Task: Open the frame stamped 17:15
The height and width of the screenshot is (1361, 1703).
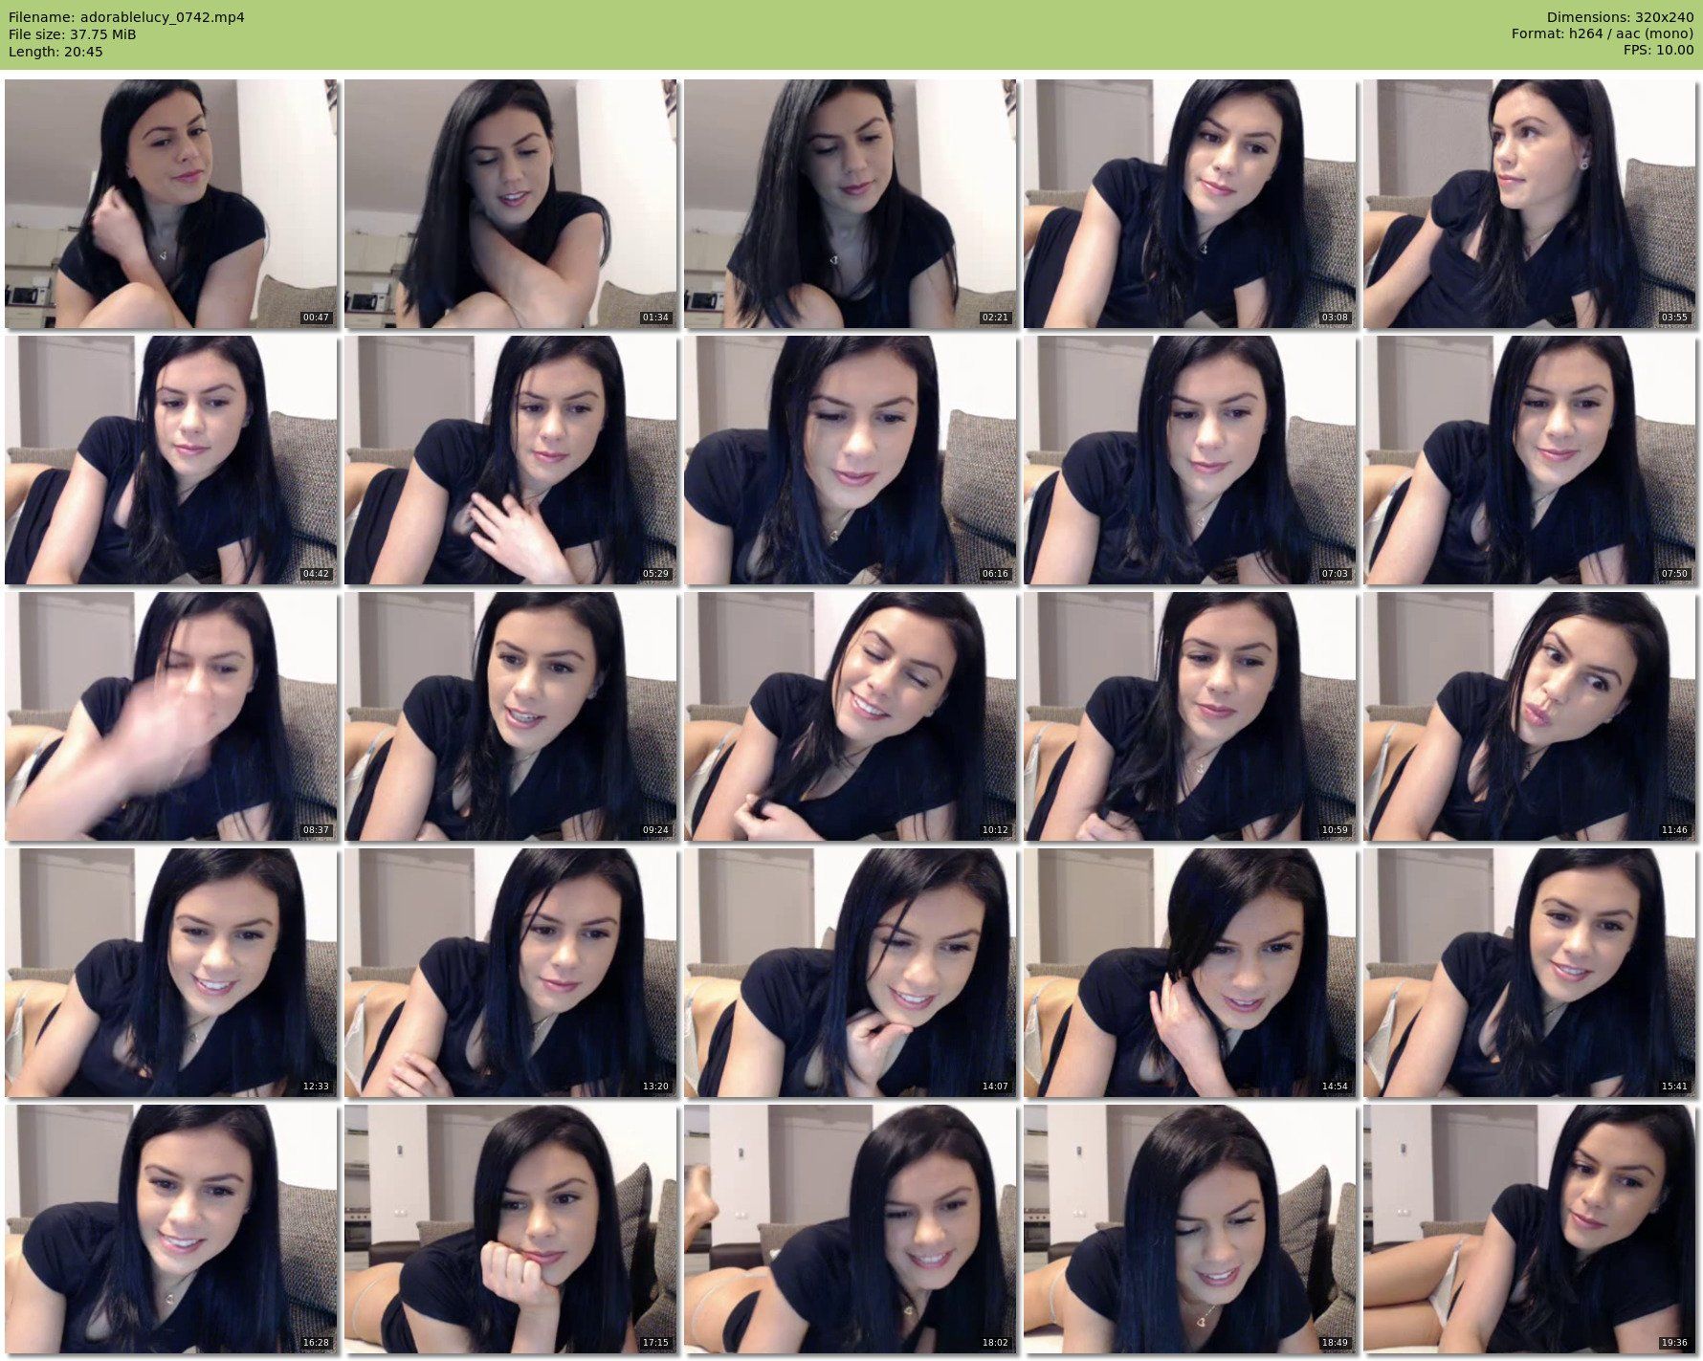Action: pyautogui.click(x=511, y=1229)
